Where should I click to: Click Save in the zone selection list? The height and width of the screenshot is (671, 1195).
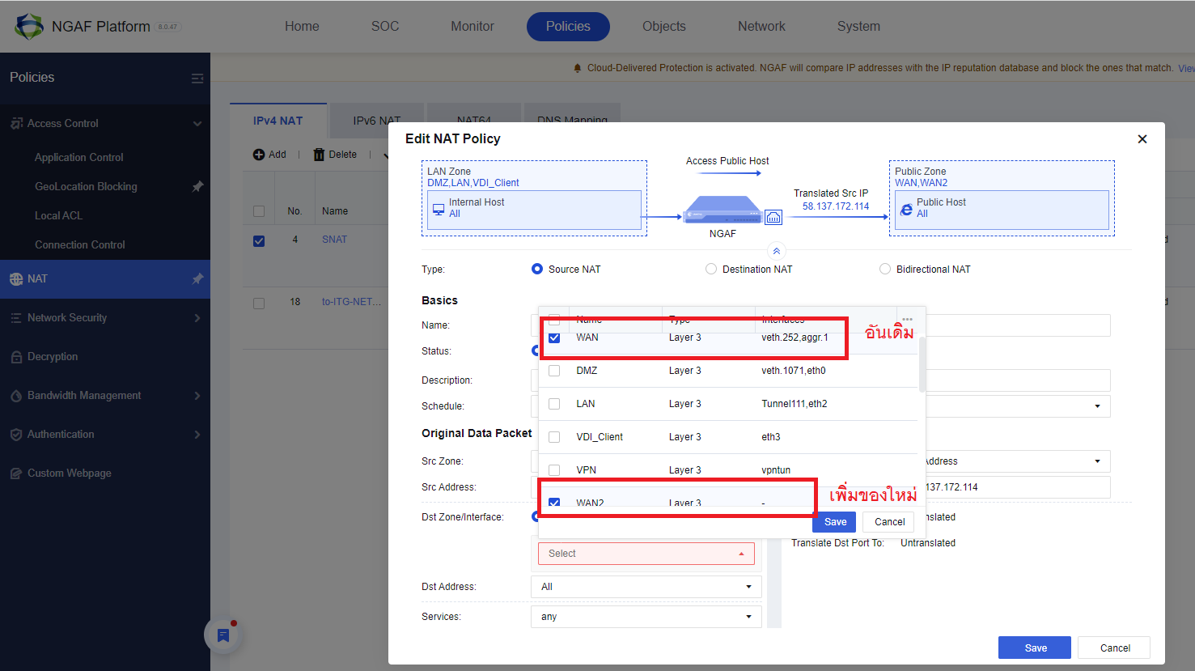click(x=834, y=521)
